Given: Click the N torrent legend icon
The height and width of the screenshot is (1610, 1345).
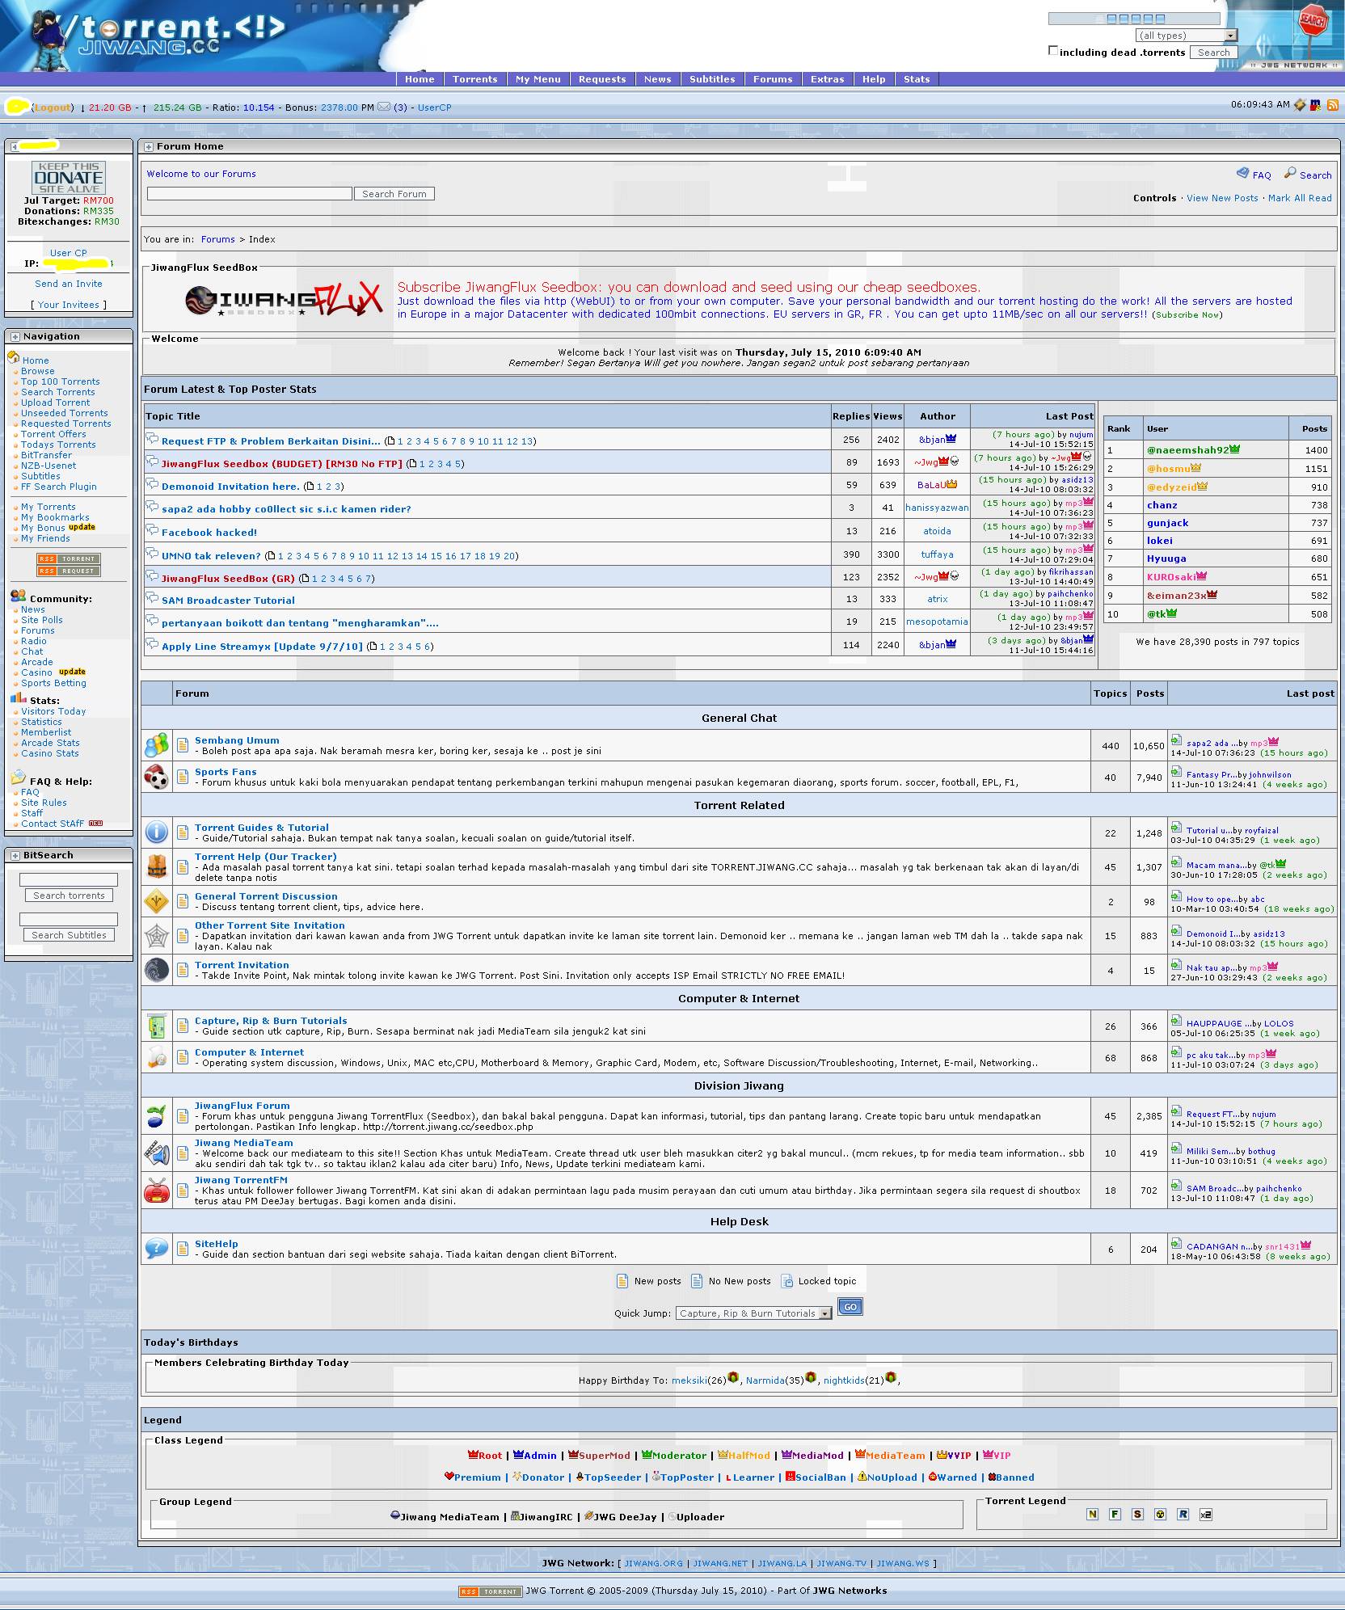Looking at the screenshot, I should [x=1093, y=1514].
